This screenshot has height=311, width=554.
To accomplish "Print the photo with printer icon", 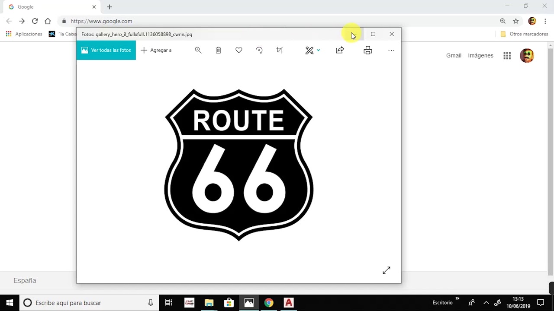I will coord(368,50).
